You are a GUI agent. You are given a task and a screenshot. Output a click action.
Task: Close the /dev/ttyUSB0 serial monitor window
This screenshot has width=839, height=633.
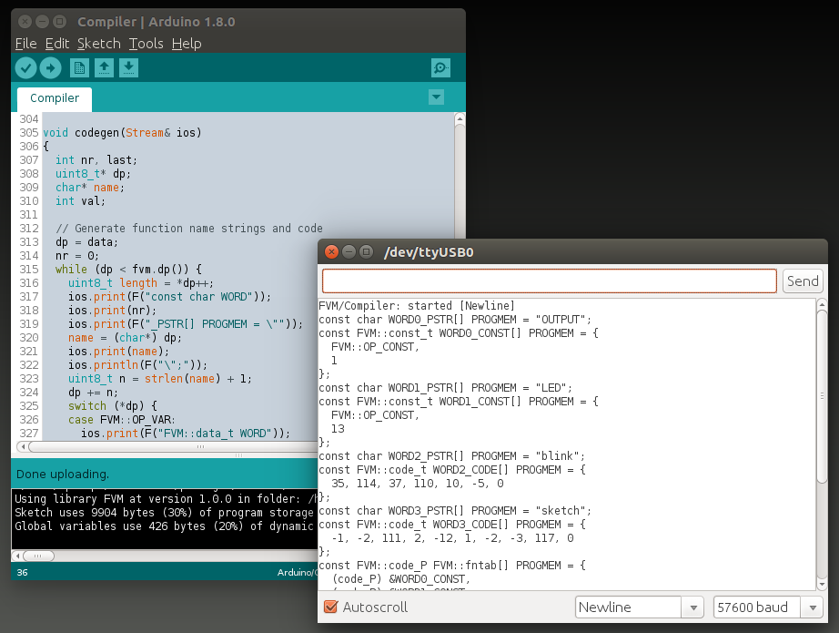(332, 251)
